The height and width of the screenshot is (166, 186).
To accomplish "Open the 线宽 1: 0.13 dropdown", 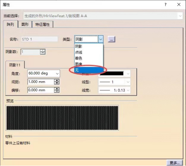I will [128, 90].
